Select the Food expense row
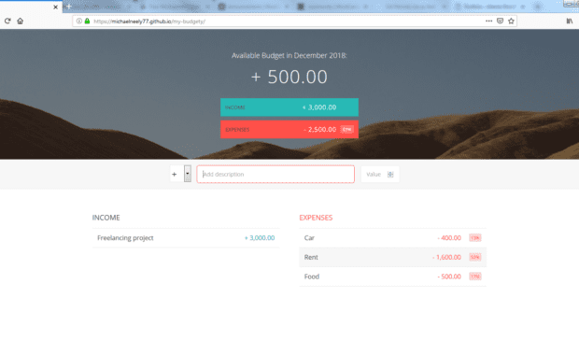Image resolution: width=579 pixels, height=355 pixels. 393,277
